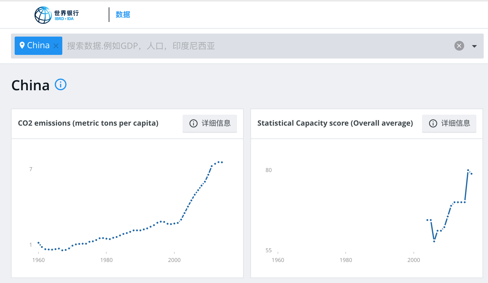Click the 1980 axis label on Statistical Capacity chart
This screenshot has height=283, width=488.
pos(346,260)
